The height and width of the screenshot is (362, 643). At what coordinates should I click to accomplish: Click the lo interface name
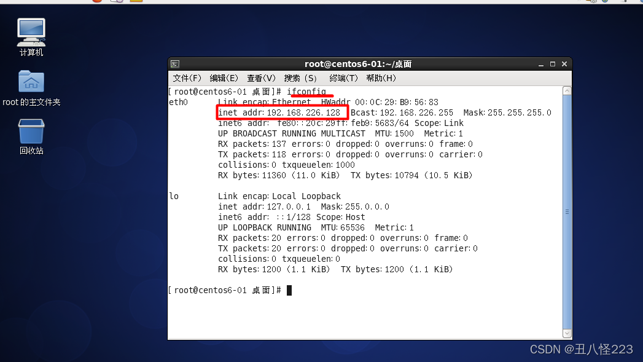(174, 196)
